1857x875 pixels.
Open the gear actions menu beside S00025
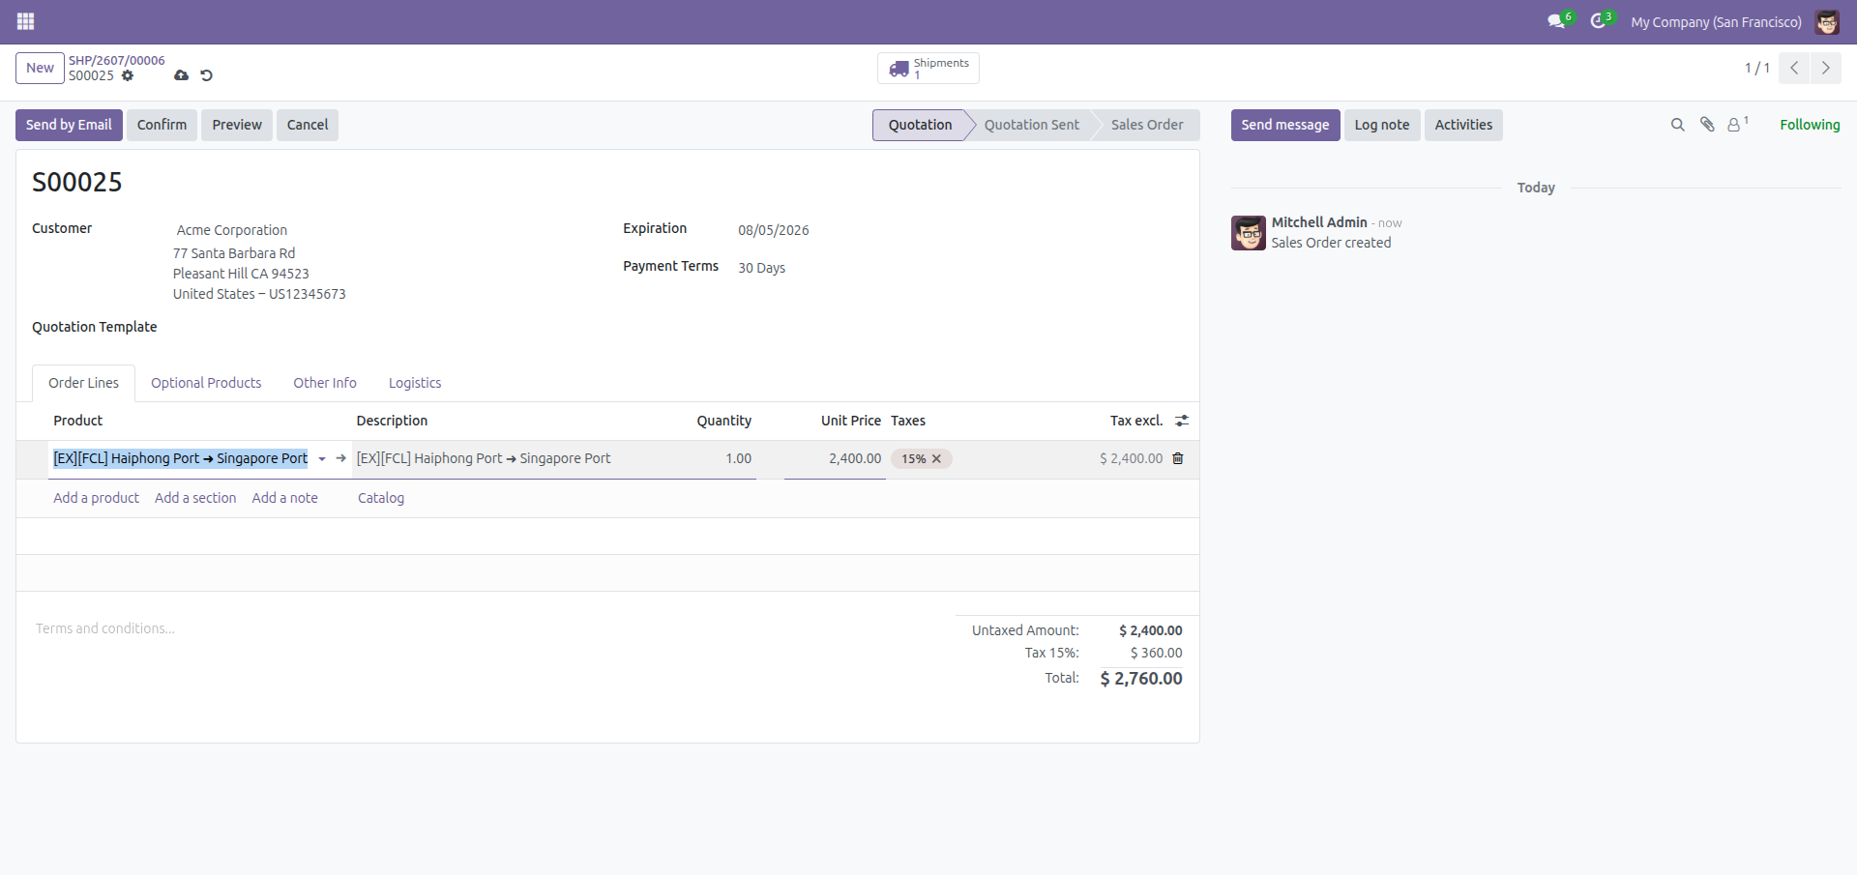click(x=128, y=75)
